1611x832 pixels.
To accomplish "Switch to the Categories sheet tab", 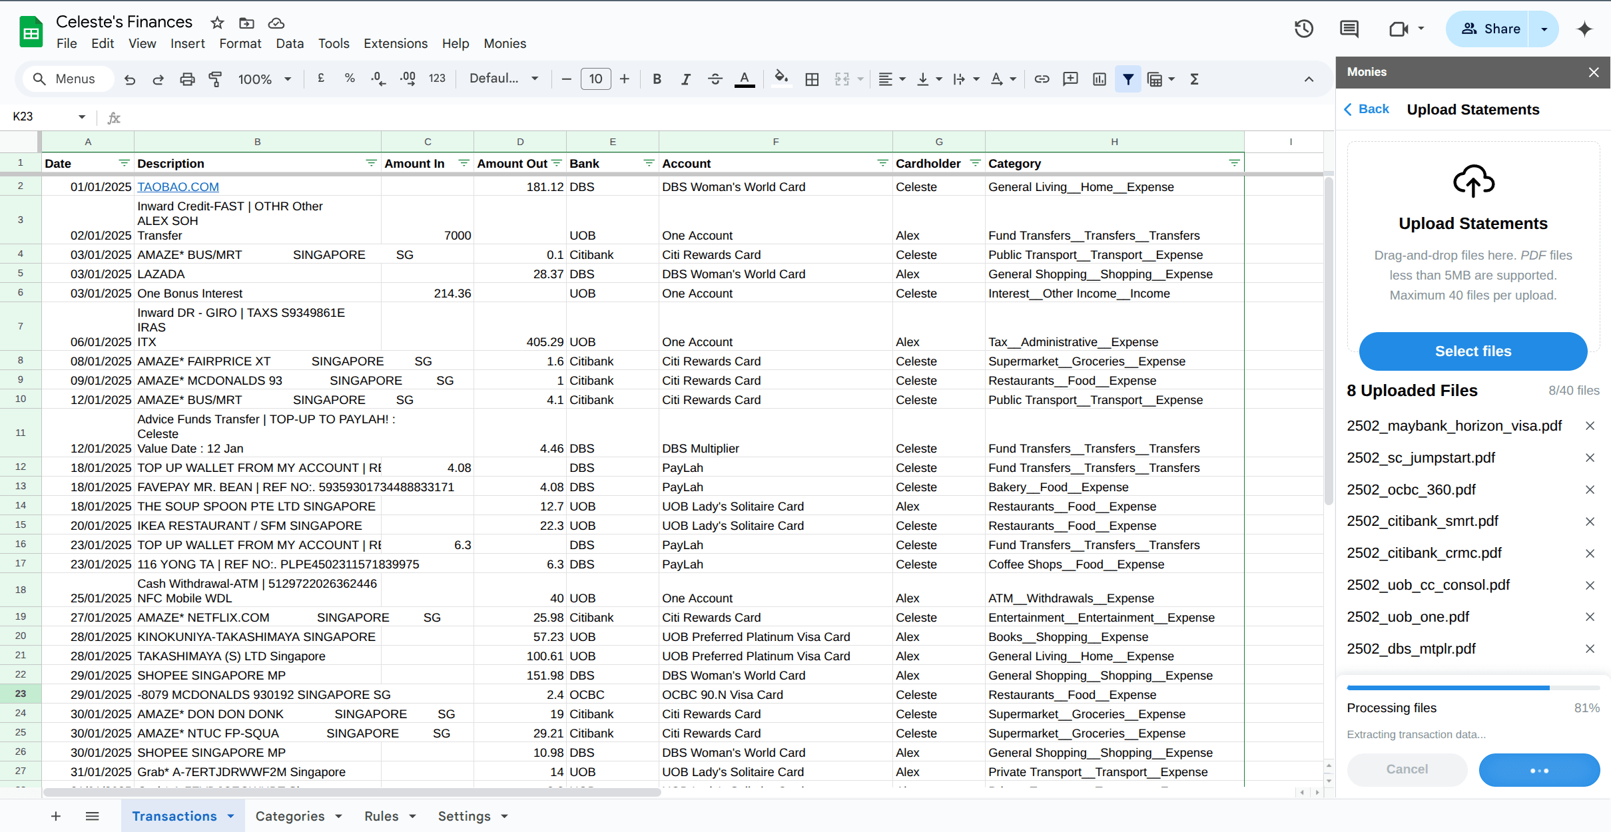I will (290, 816).
